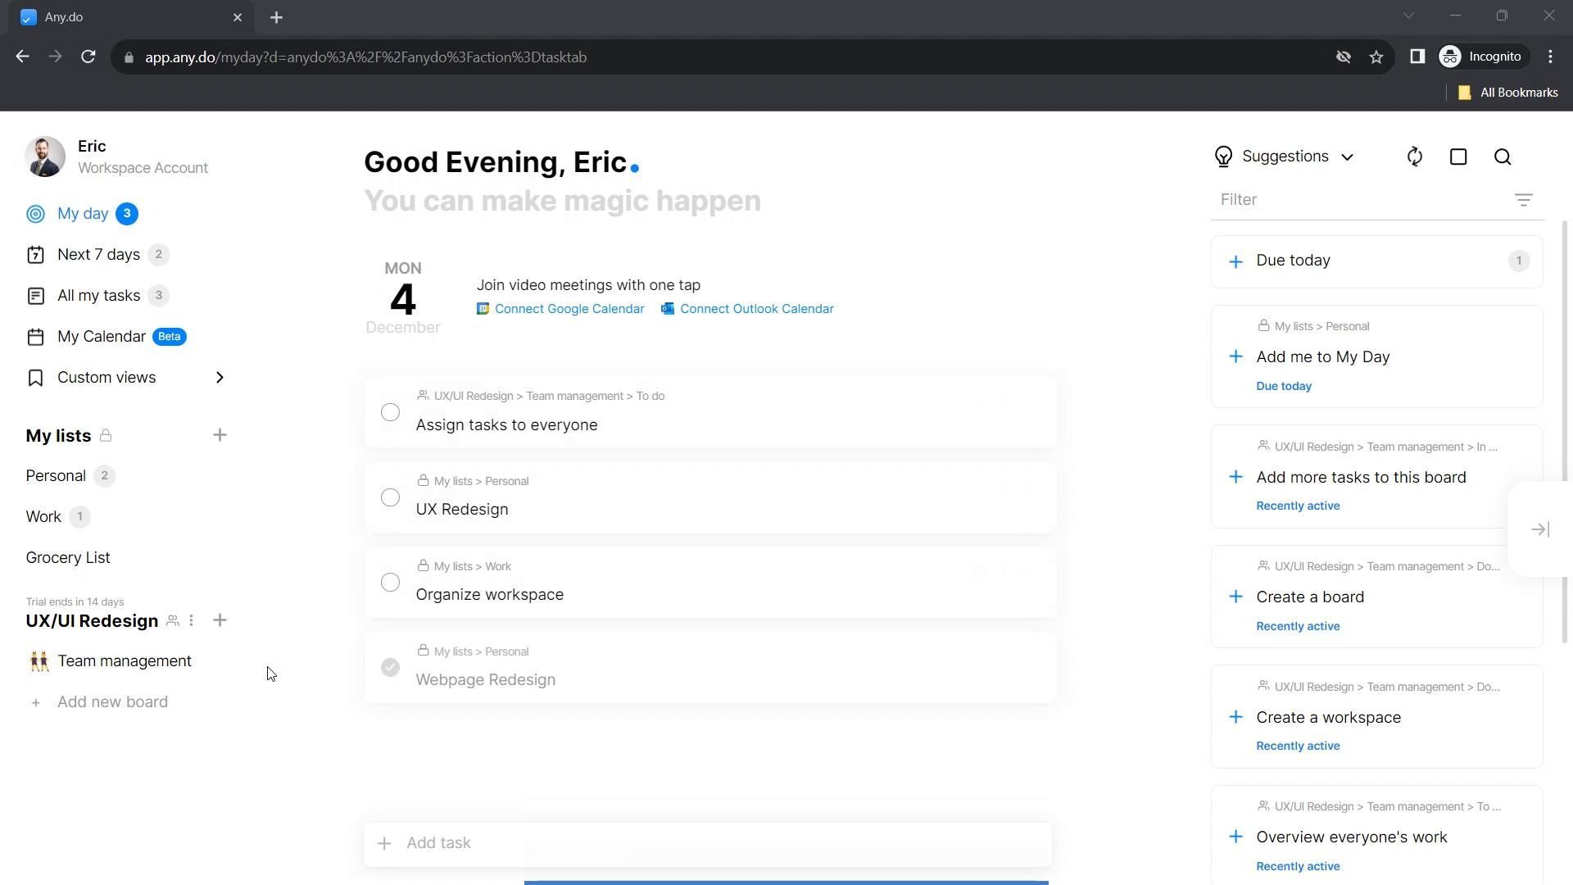Viewport: 1573px width, 885px height.
Task: Open 'Next 7 days' view
Action: tap(98, 255)
